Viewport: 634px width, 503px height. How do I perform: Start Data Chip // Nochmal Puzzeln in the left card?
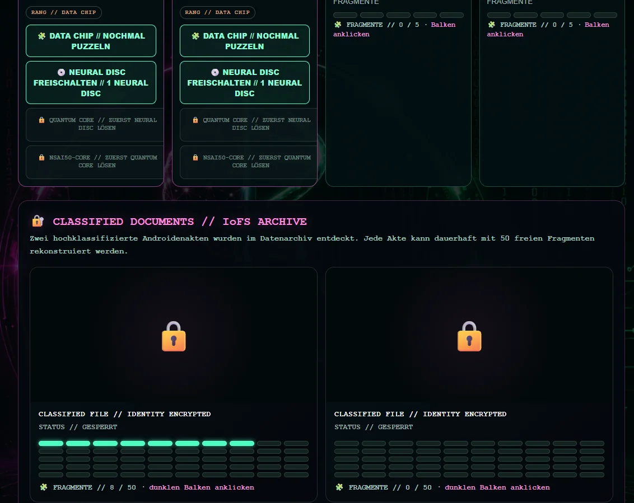tap(91, 41)
